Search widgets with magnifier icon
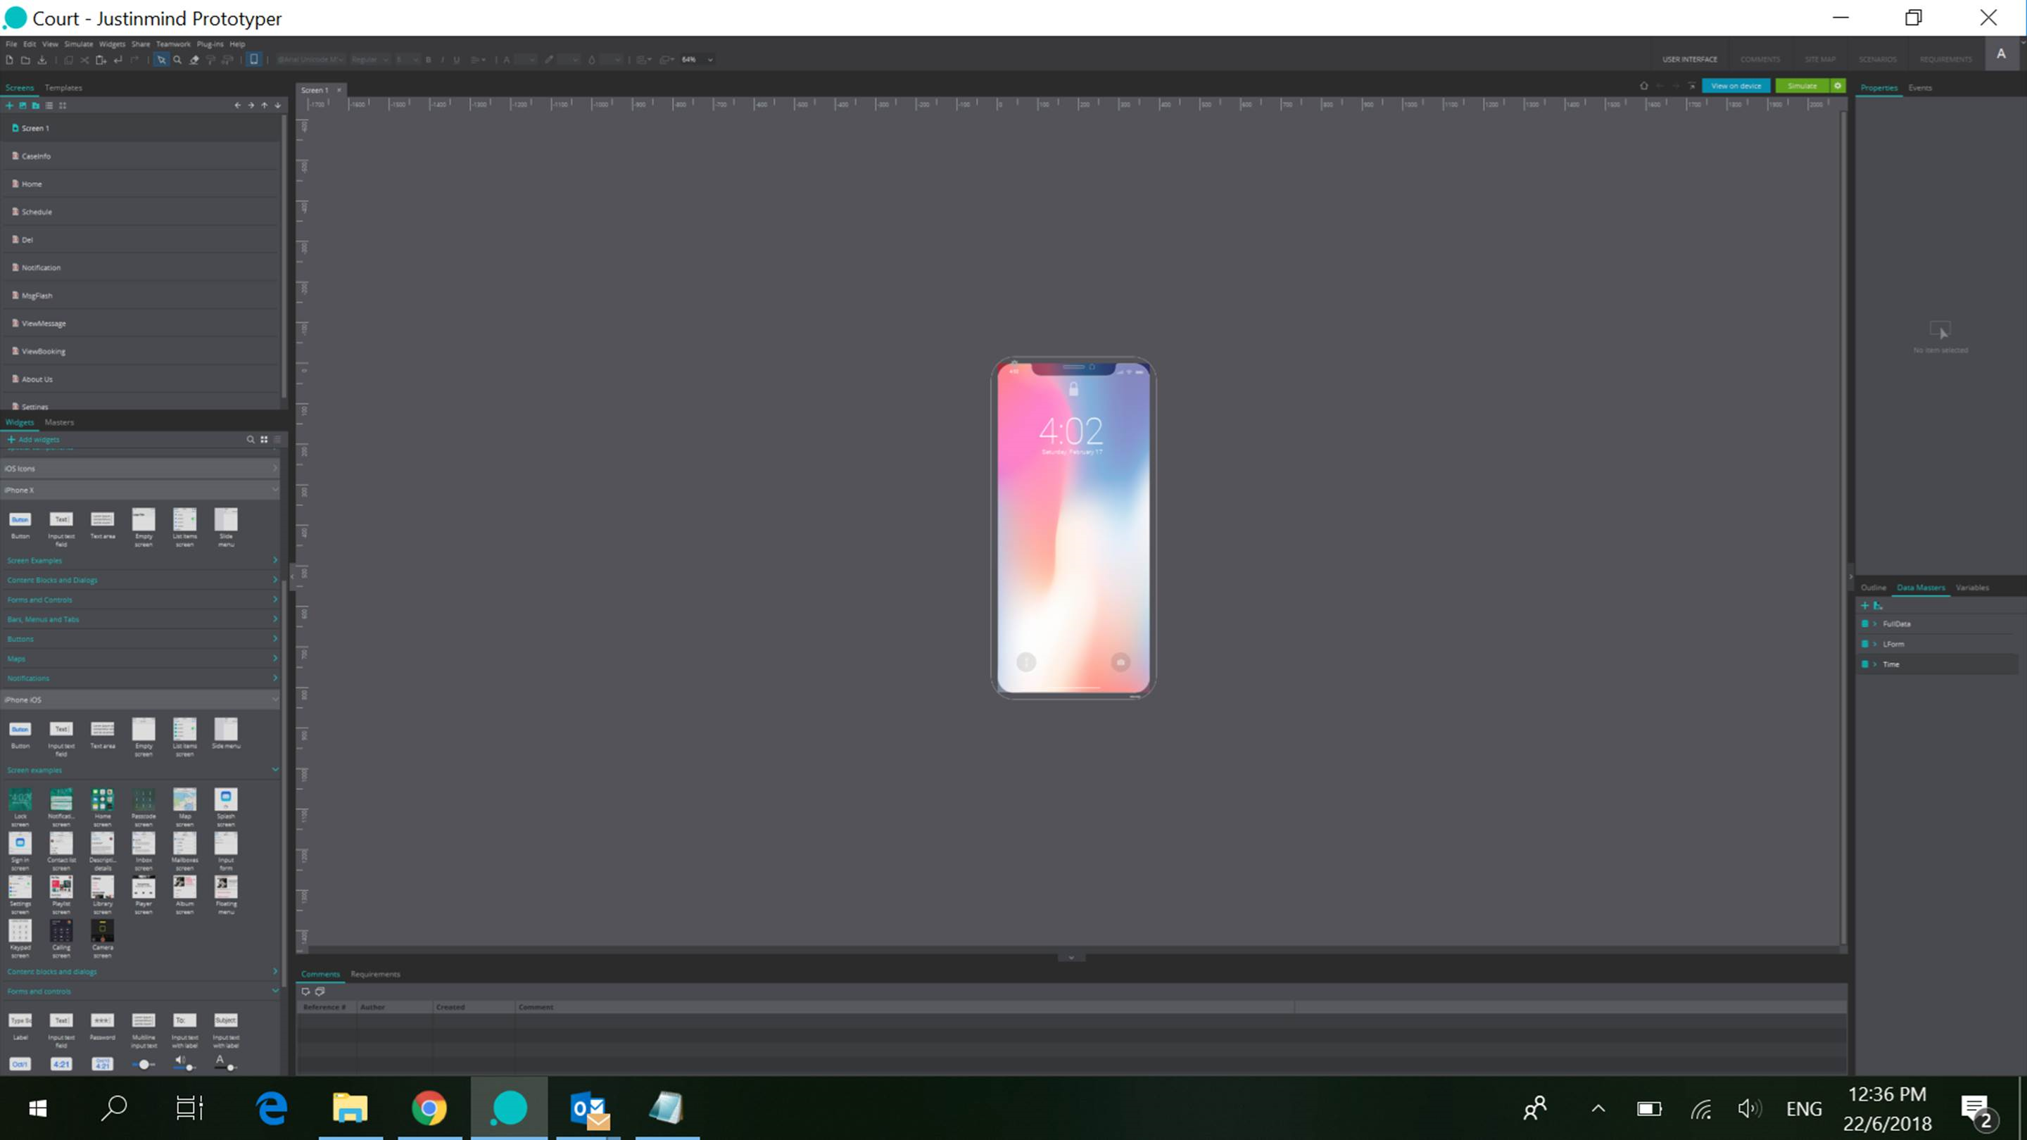 [x=251, y=440]
